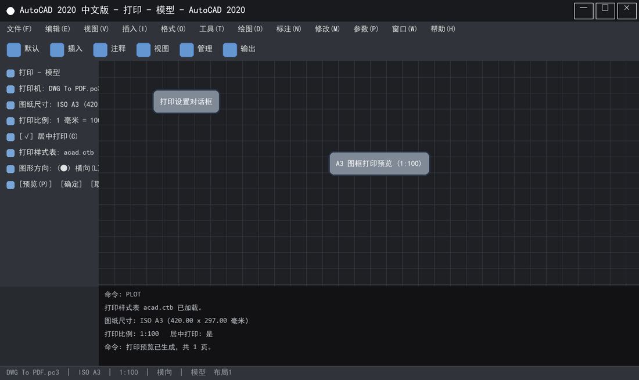Viewport: 639px width, 380px height.
Task: Open the 标注(N) menu
Action: pos(289,29)
